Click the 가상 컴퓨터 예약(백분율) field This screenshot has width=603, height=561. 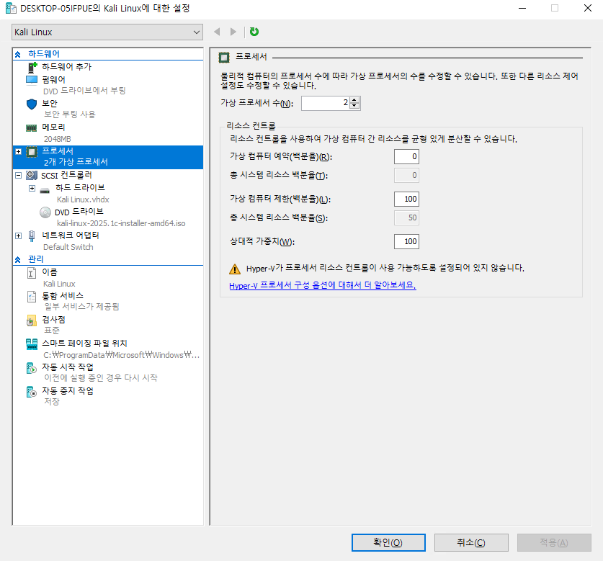pyautogui.click(x=406, y=156)
